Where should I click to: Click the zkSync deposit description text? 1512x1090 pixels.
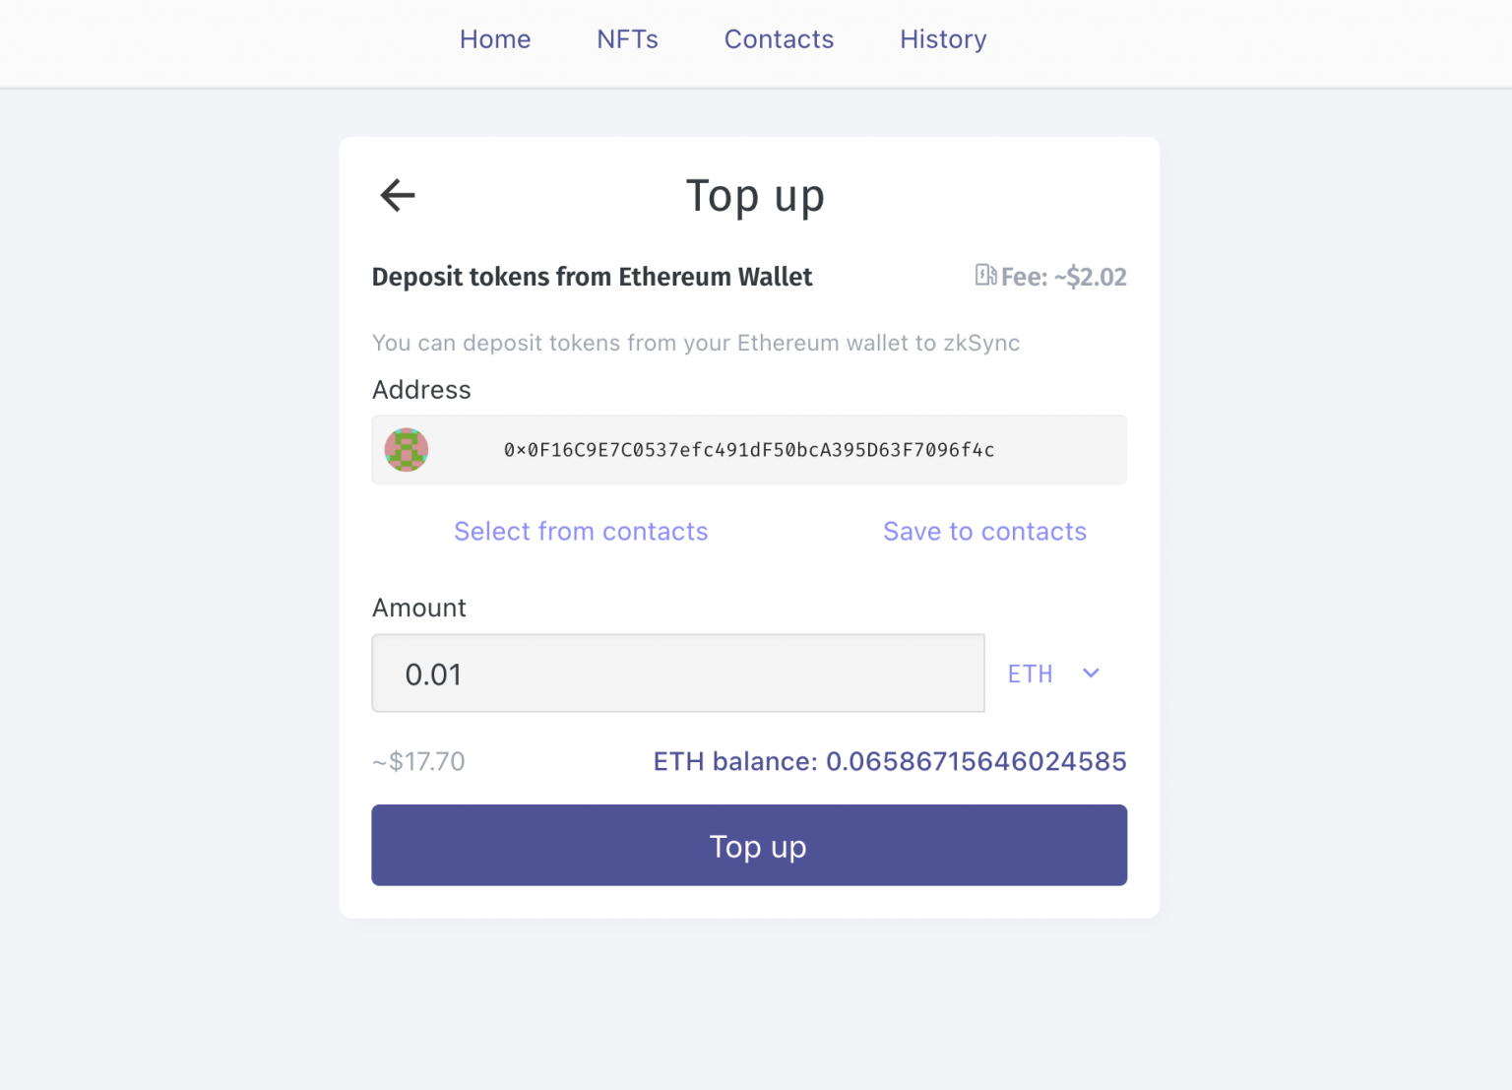(x=696, y=343)
